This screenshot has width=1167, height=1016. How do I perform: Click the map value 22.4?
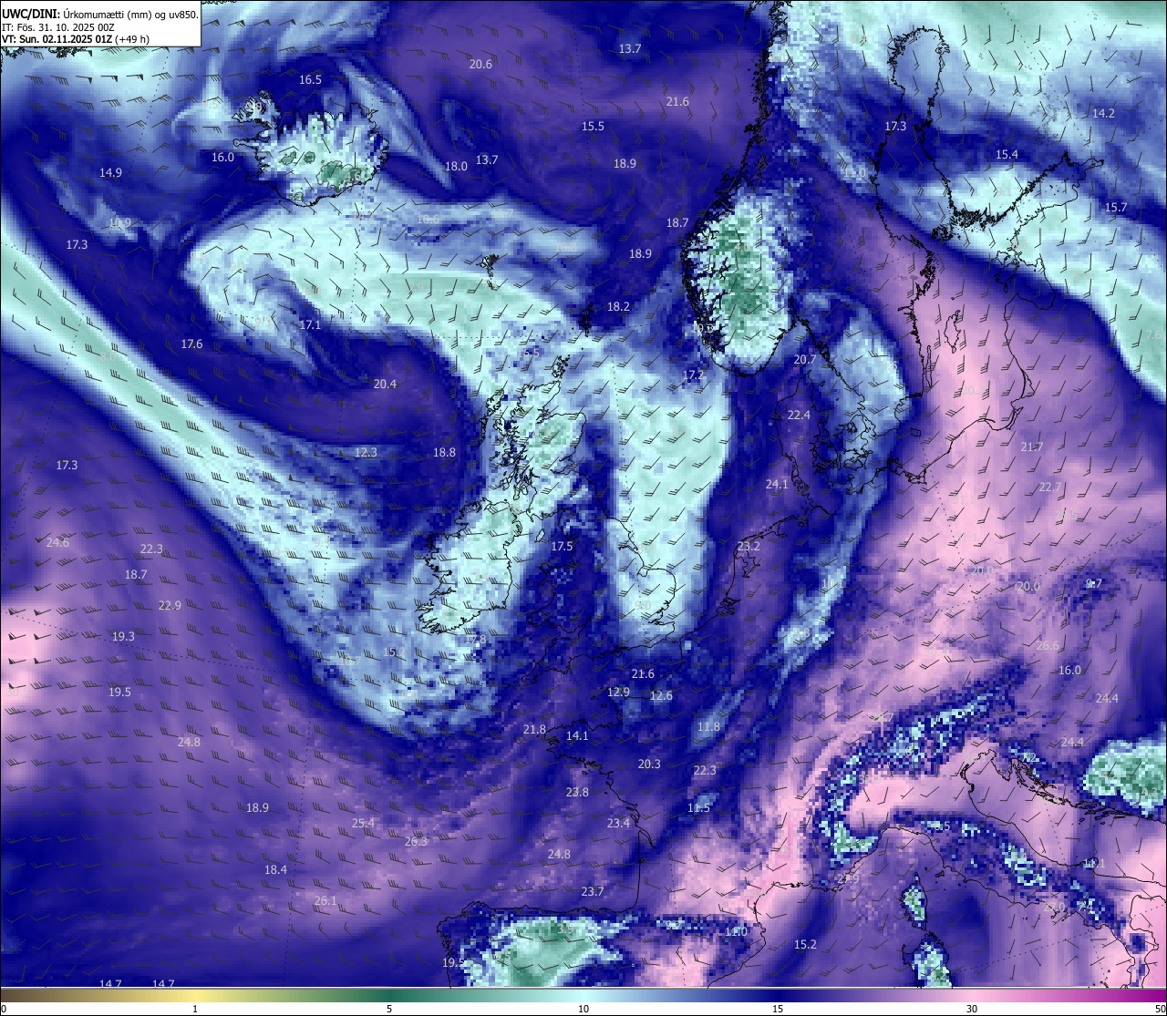[799, 415]
